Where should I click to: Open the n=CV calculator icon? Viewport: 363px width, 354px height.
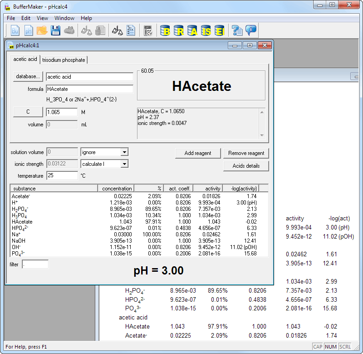(148, 30)
